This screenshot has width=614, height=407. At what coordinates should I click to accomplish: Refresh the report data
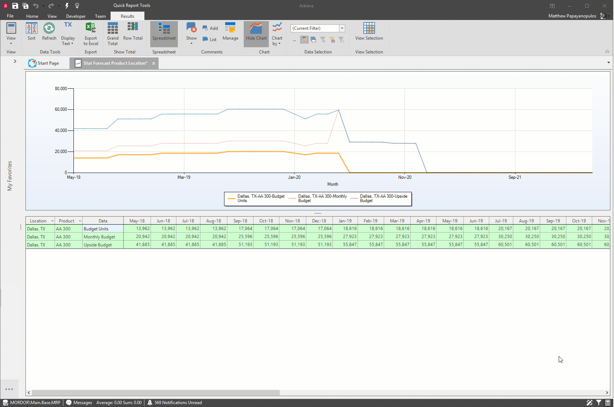tap(49, 31)
